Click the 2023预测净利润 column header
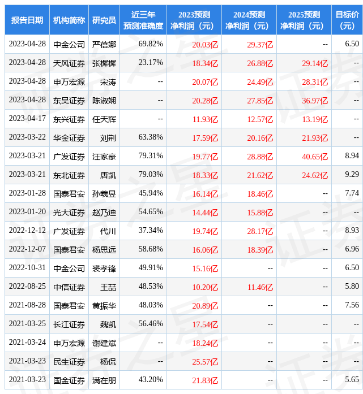The width and height of the screenshot is (363, 394). [x=194, y=20]
